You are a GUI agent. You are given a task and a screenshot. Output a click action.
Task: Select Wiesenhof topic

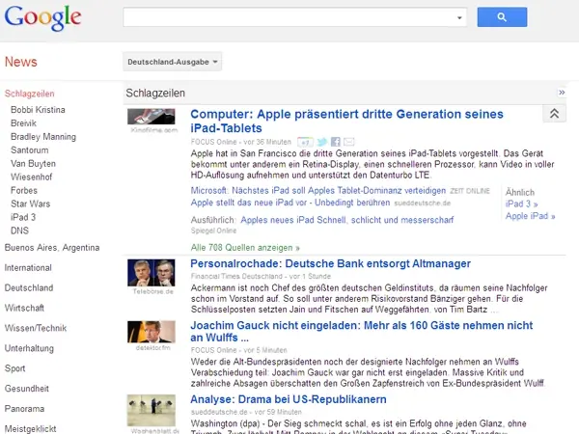(x=32, y=177)
